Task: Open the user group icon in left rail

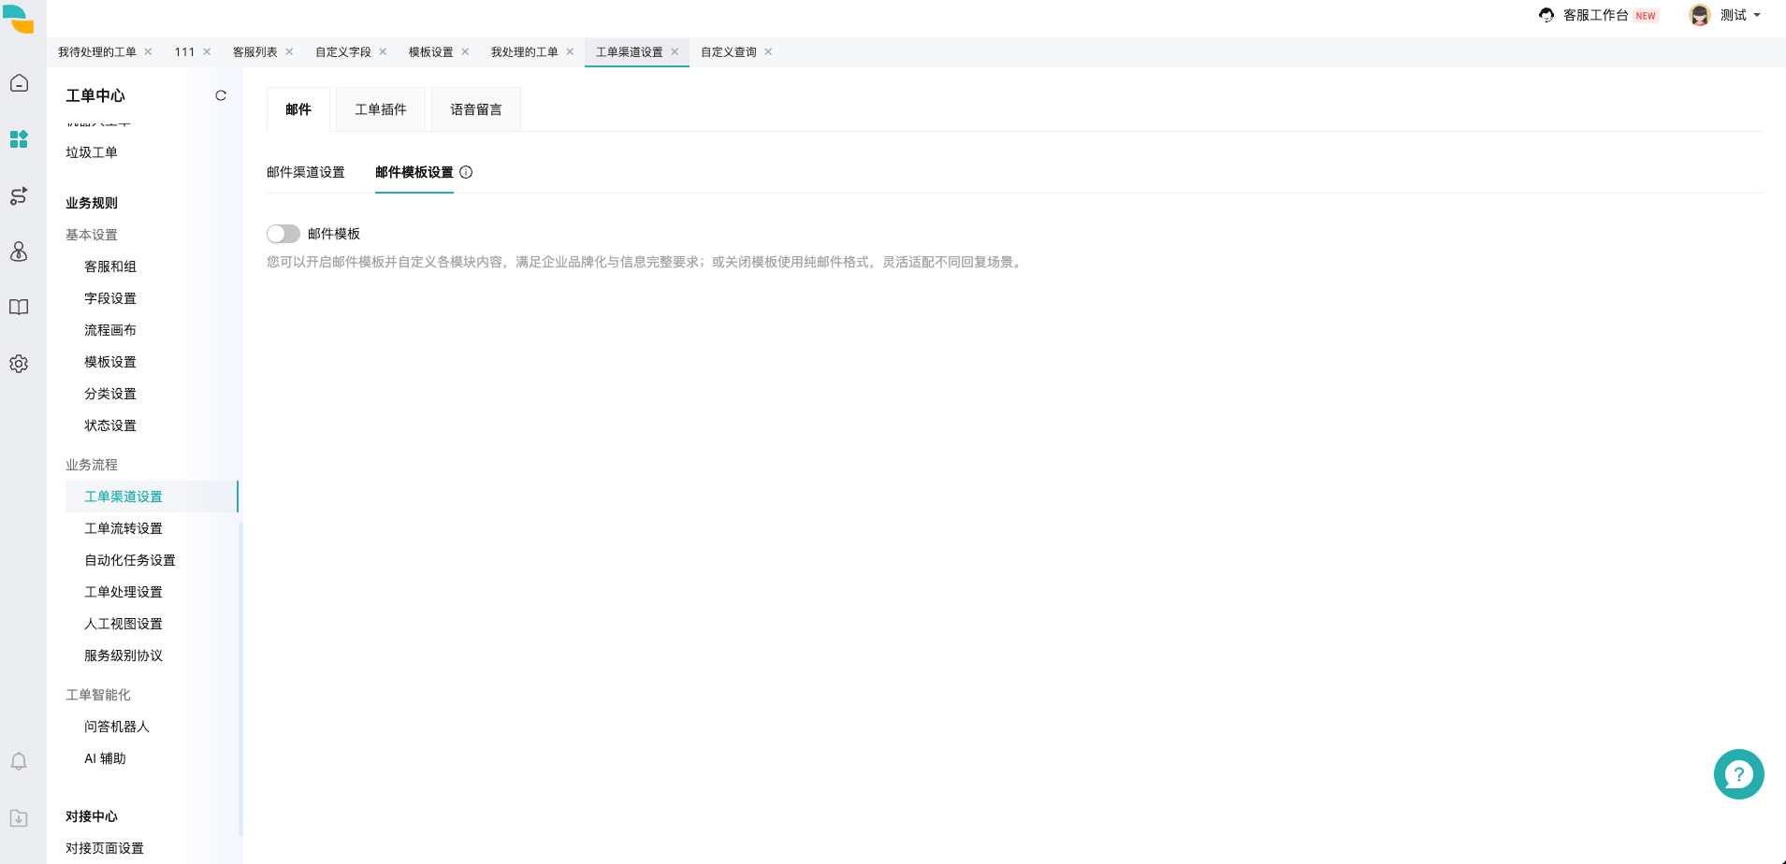Action: 19,252
